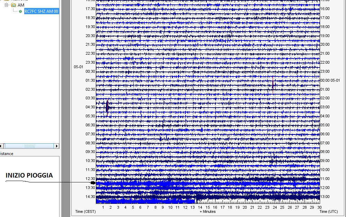
Task: Select the AM folder icon
Action: [13, 5]
